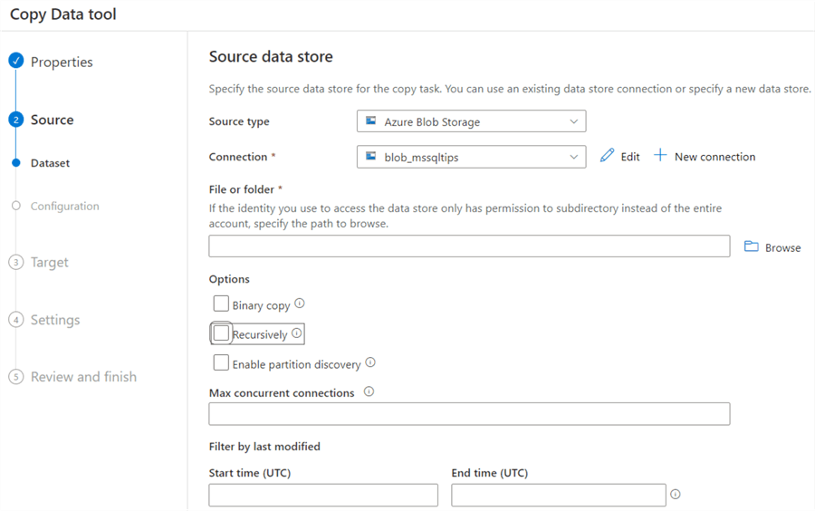Jump to the Settings step
Screen dimensions: 815x511
(x=55, y=320)
